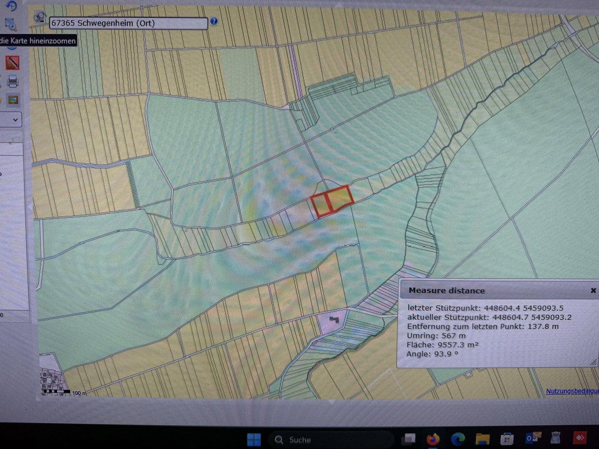Open the Nutzungsbedingungen link
This screenshot has width=599, height=449.
click(572, 391)
